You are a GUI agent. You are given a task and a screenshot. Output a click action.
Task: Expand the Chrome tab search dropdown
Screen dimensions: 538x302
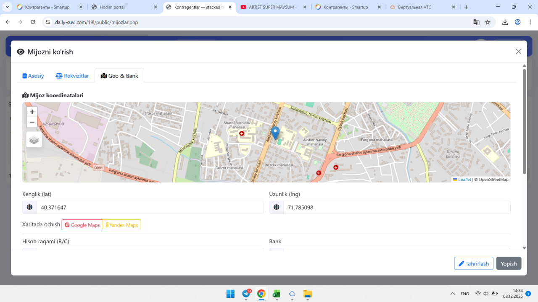(x=7, y=7)
